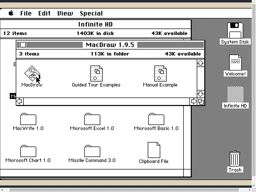
Task: Select the Clipboard File icon
Action: click(x=154, y=150)
